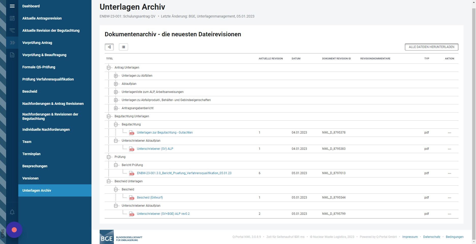
Task: Open the Impressum footer link
Action: pyautogui.click(x=410, y=237)
